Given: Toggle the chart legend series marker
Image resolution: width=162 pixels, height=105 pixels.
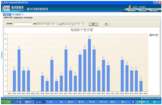Looking at the screenshot, I should coord(151,35).
